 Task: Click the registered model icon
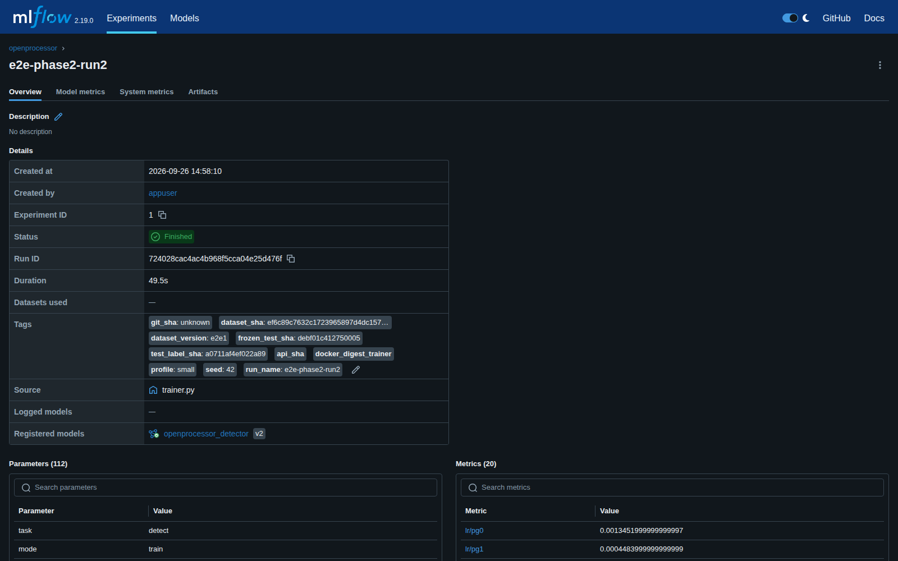tap(154, 434)
